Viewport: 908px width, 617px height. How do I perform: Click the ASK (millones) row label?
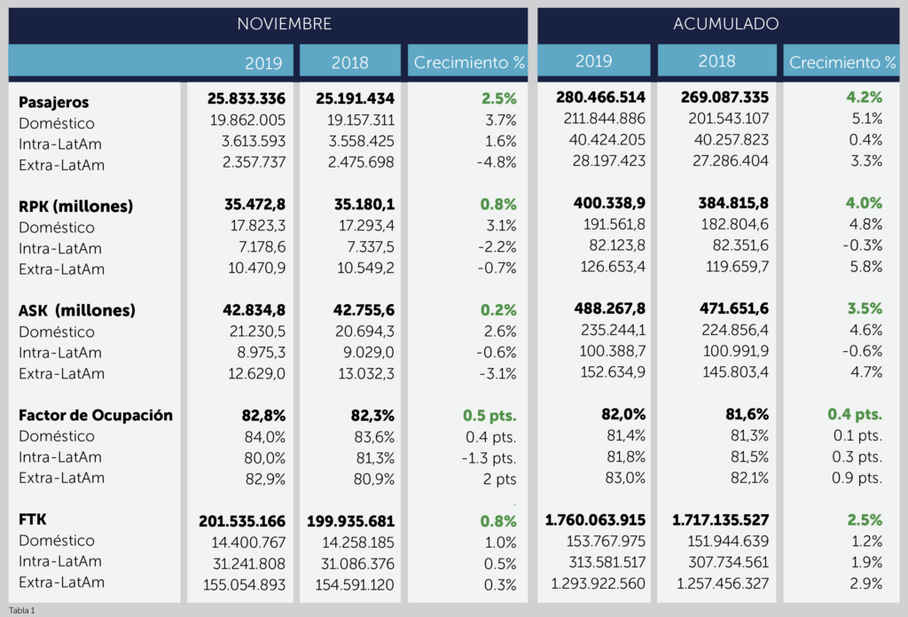(x=77, y=310)
